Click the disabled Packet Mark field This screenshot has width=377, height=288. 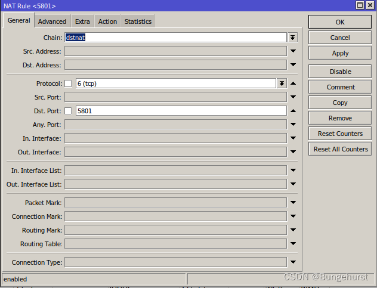click(x=175, y=202)
